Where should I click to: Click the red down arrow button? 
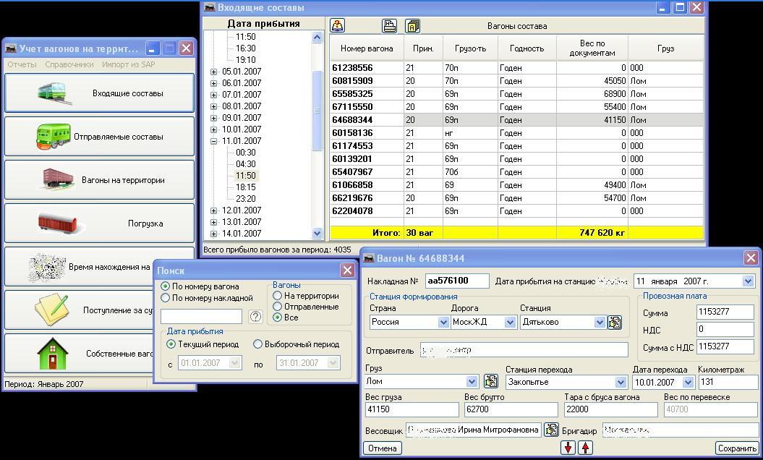(x=568, y=448)
